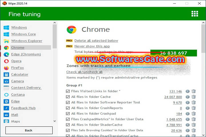Open the 1 048 655 size link
This screenshot has height=137, width=206.
pos(174,119)
